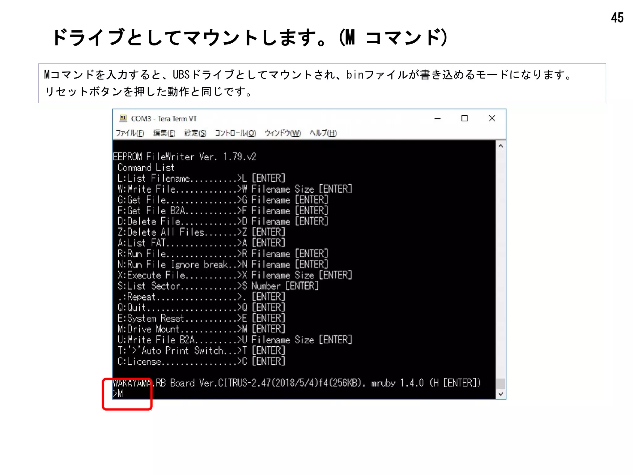Minimize the Tera Term window

coord(437,118)
